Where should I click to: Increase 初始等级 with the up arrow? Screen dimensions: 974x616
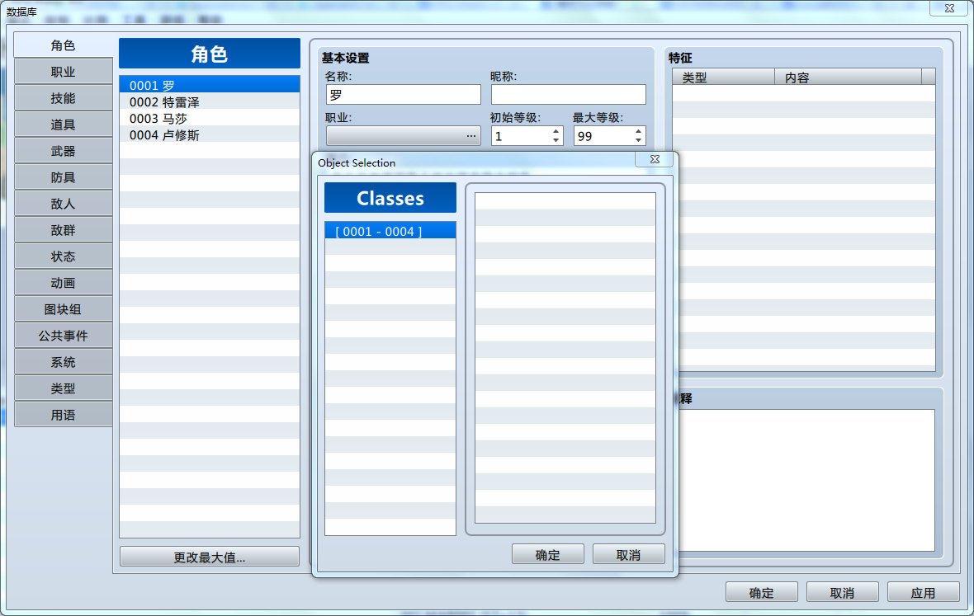(x=556, y=131)
